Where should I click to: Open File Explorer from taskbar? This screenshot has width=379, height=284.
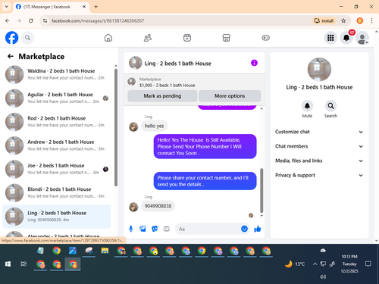[105, 251]
